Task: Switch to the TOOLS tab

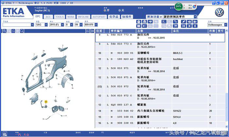Action: pos(60,17)
